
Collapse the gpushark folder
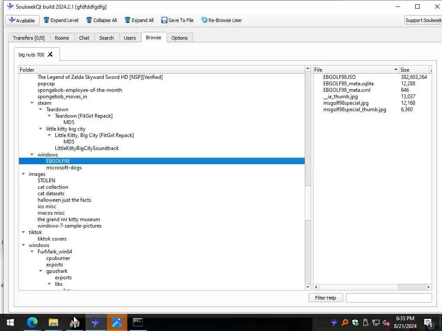click(x=41, y=272)
